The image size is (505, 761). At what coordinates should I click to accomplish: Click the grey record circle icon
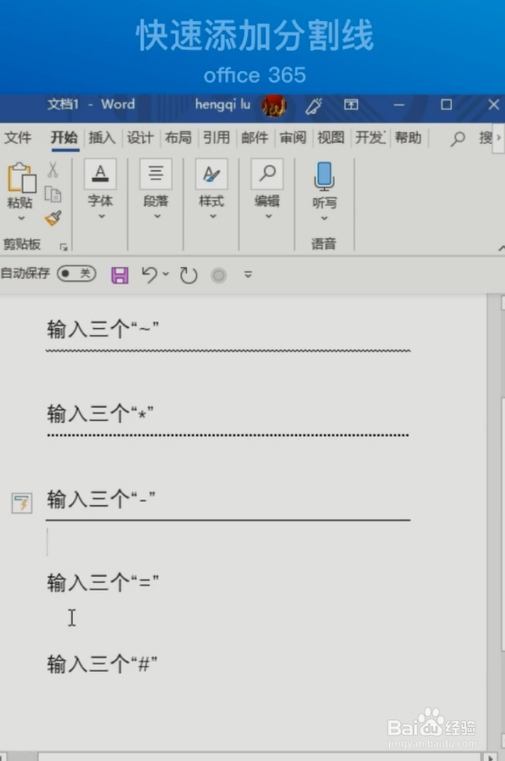click(x=218, y=275)
